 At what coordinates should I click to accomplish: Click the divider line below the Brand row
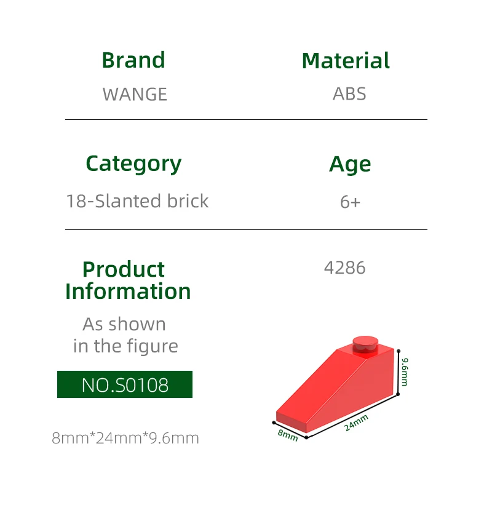pyautogui.click(x=246, y=119)
